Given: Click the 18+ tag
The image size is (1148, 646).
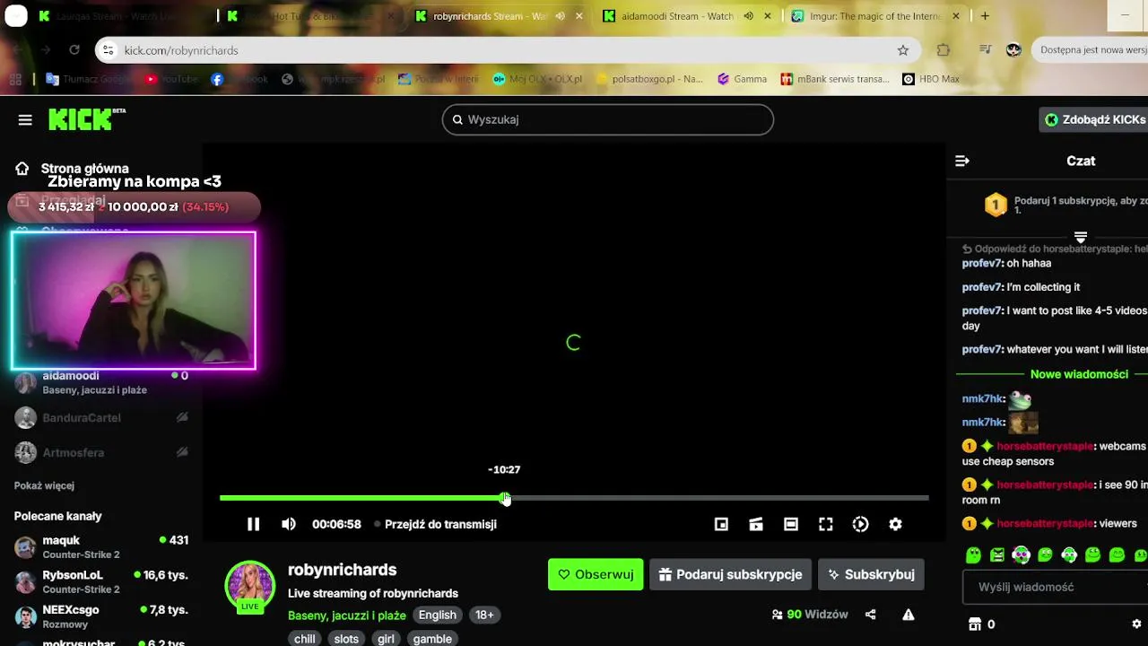Looking at the screenshot, I should click(484, 615).
